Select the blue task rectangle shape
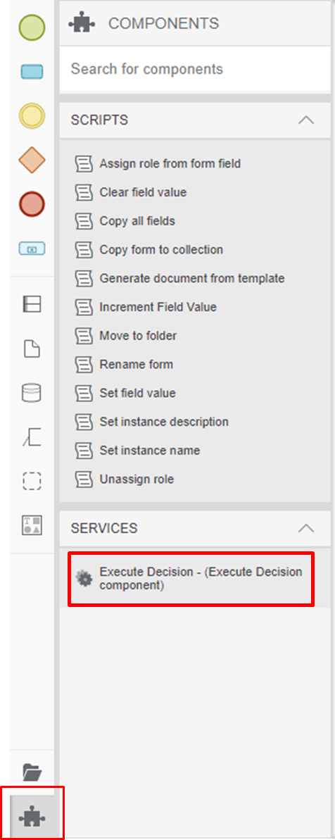The image size is (335, 840). [x=32, y=72]
